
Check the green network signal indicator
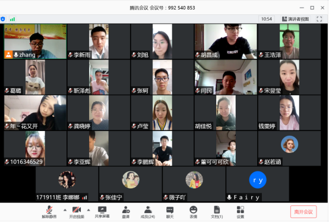click(x=12, y=19)
